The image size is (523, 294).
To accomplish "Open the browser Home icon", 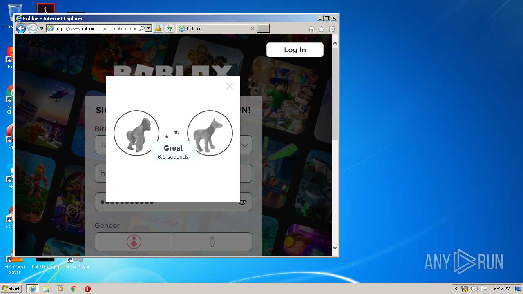I will pos(312,29).
